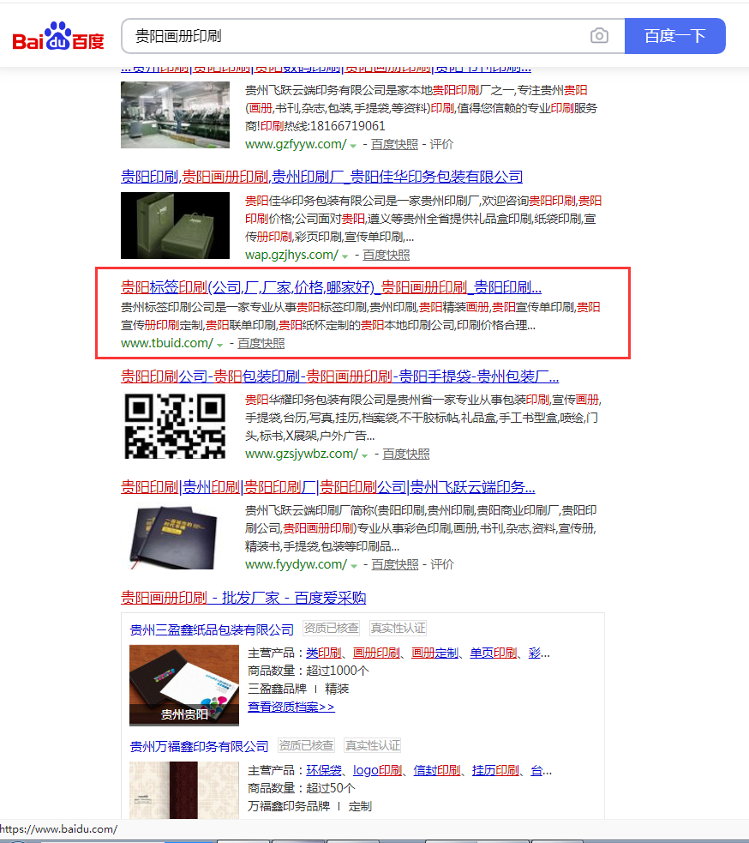Open 查看资质档案>> link
The height and width of the screenshot is (843, 749).
pos(291,707)
